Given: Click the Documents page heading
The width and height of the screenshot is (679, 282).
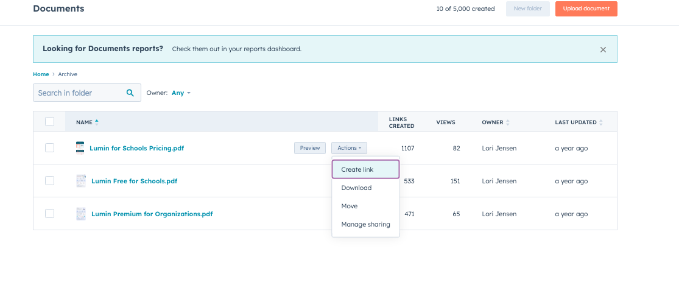Looking at the screenshot, I should pos(58,9).
